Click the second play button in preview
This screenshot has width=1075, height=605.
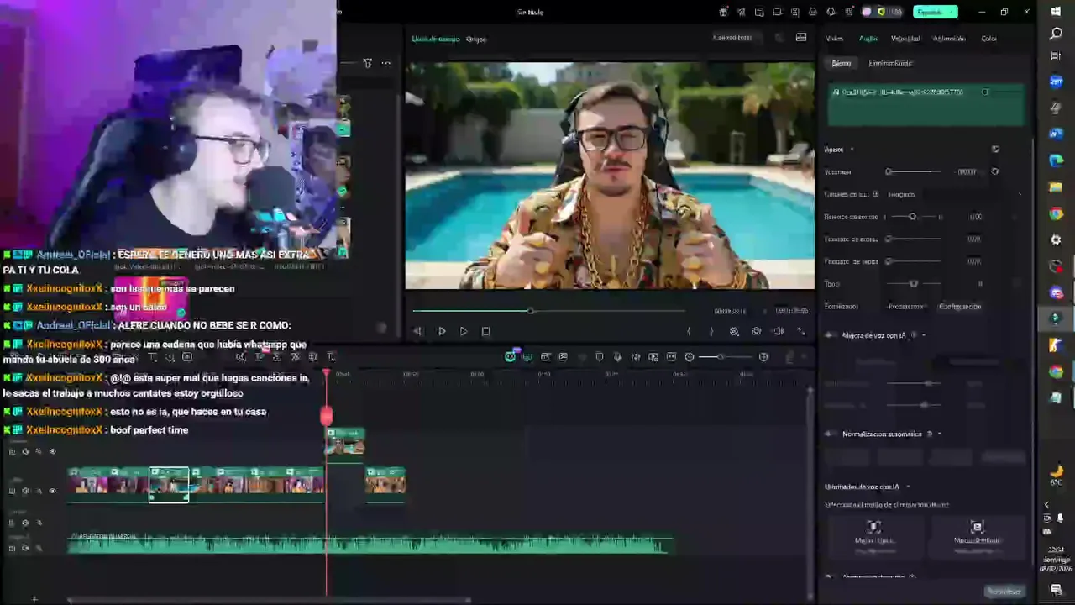coord(464,331)
